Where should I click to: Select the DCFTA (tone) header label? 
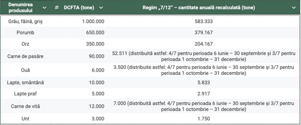click(x=79, y=8)
